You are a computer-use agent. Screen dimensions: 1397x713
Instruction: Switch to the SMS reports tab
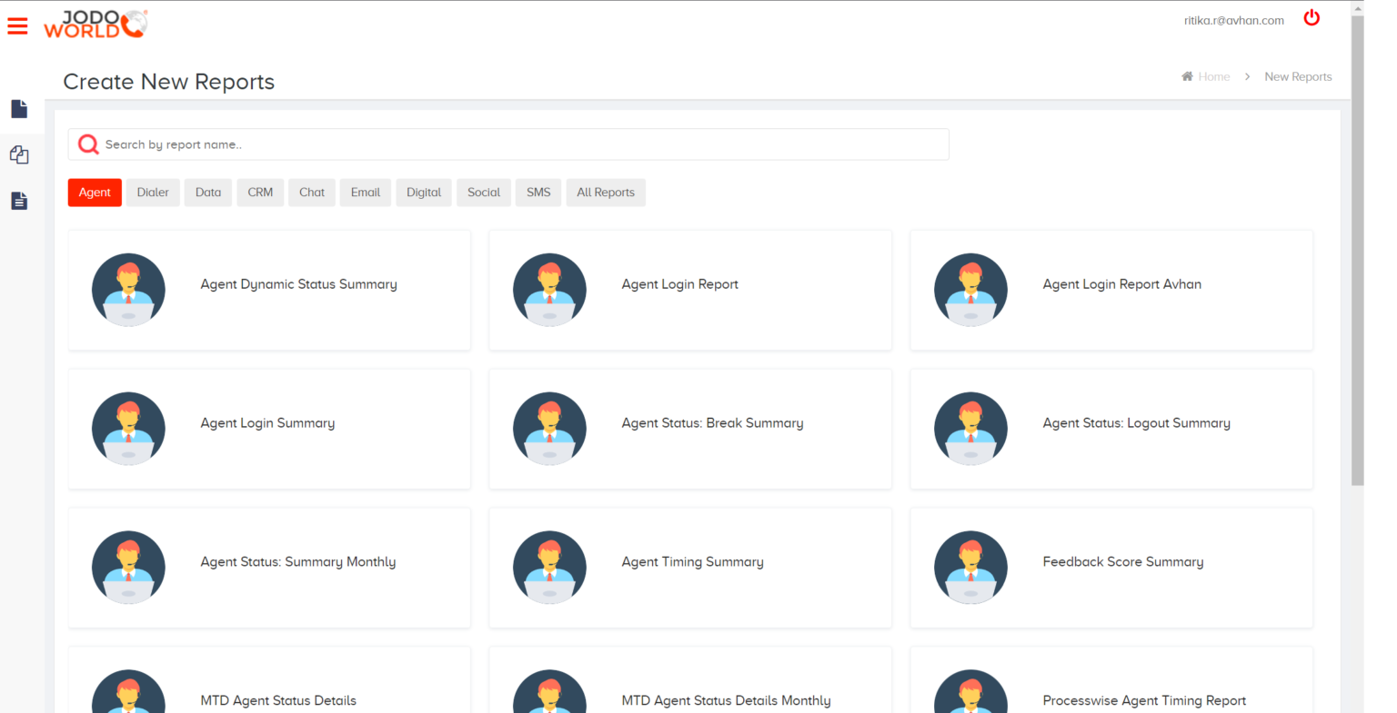pyautogui.click(x=538, y=193)
